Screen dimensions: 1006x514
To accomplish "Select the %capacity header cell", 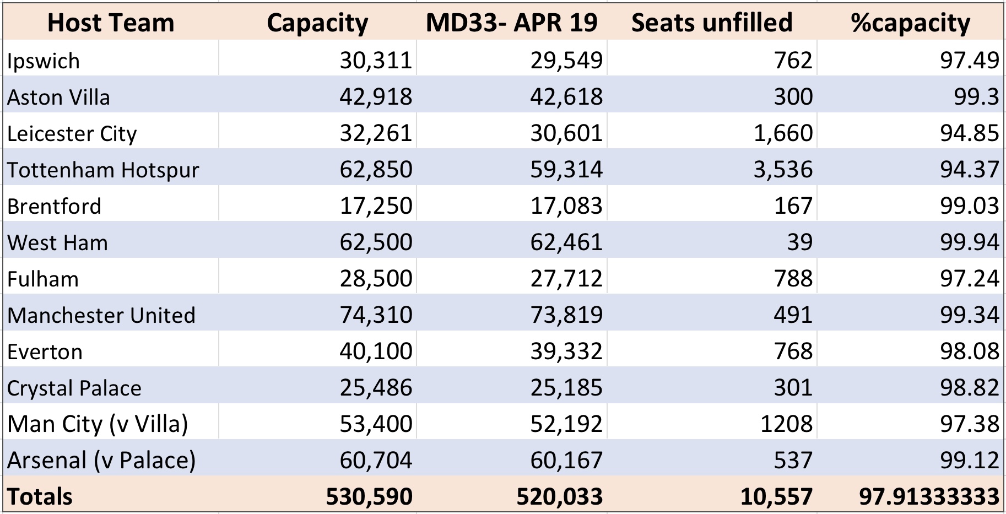I will pos(910,23).
